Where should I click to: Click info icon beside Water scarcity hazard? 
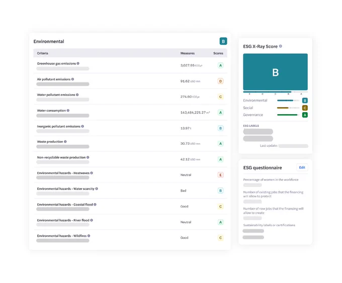click(97, 188)
